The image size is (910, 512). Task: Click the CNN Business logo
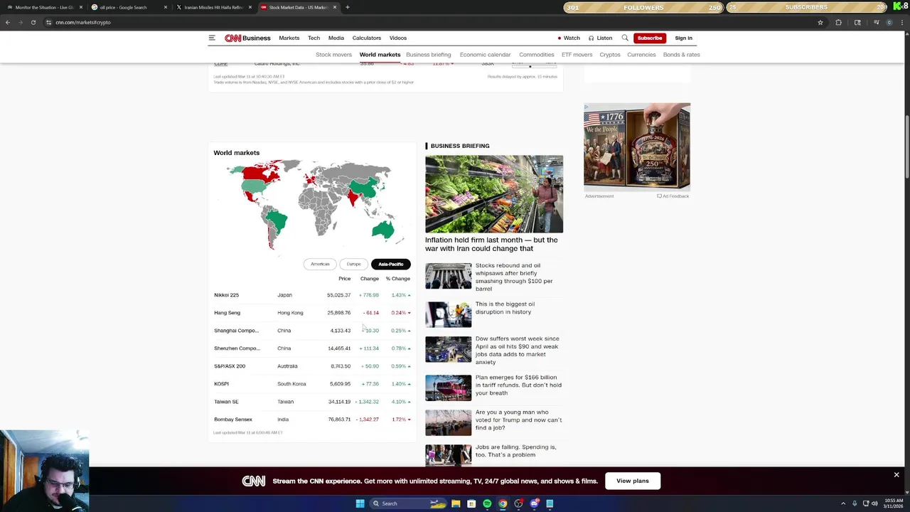click(x=247, y=38)
